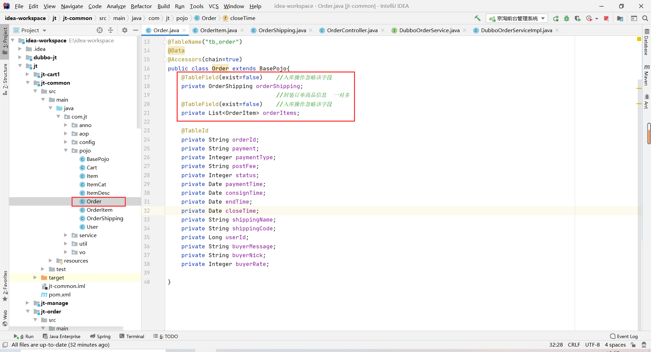This screenshot has width=651, height=352.
Task: Click the Search Everywhere magnifier icon
Action: coord(645,18)
